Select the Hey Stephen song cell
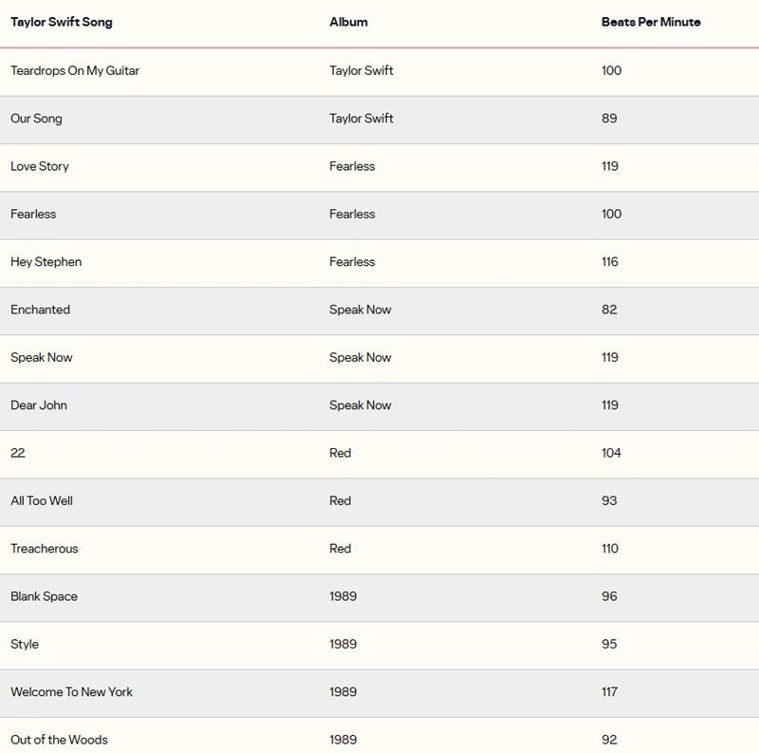 (46, 262)
